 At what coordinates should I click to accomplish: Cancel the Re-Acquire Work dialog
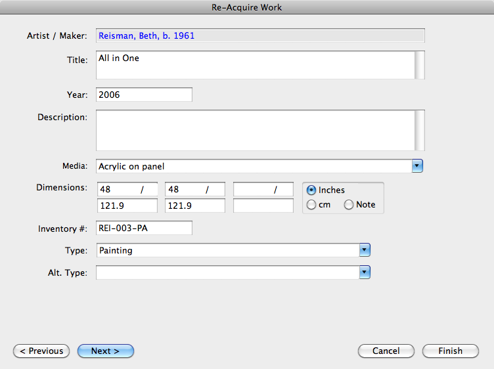(386, 351)
